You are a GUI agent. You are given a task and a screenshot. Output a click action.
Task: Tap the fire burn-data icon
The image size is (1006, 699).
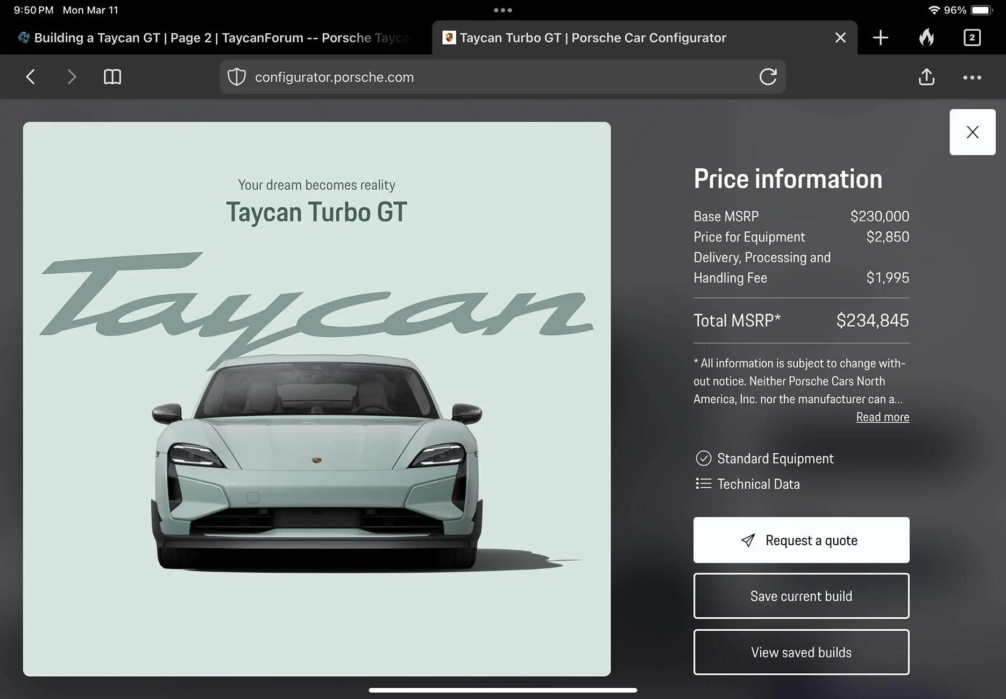[x=926, y=37]
